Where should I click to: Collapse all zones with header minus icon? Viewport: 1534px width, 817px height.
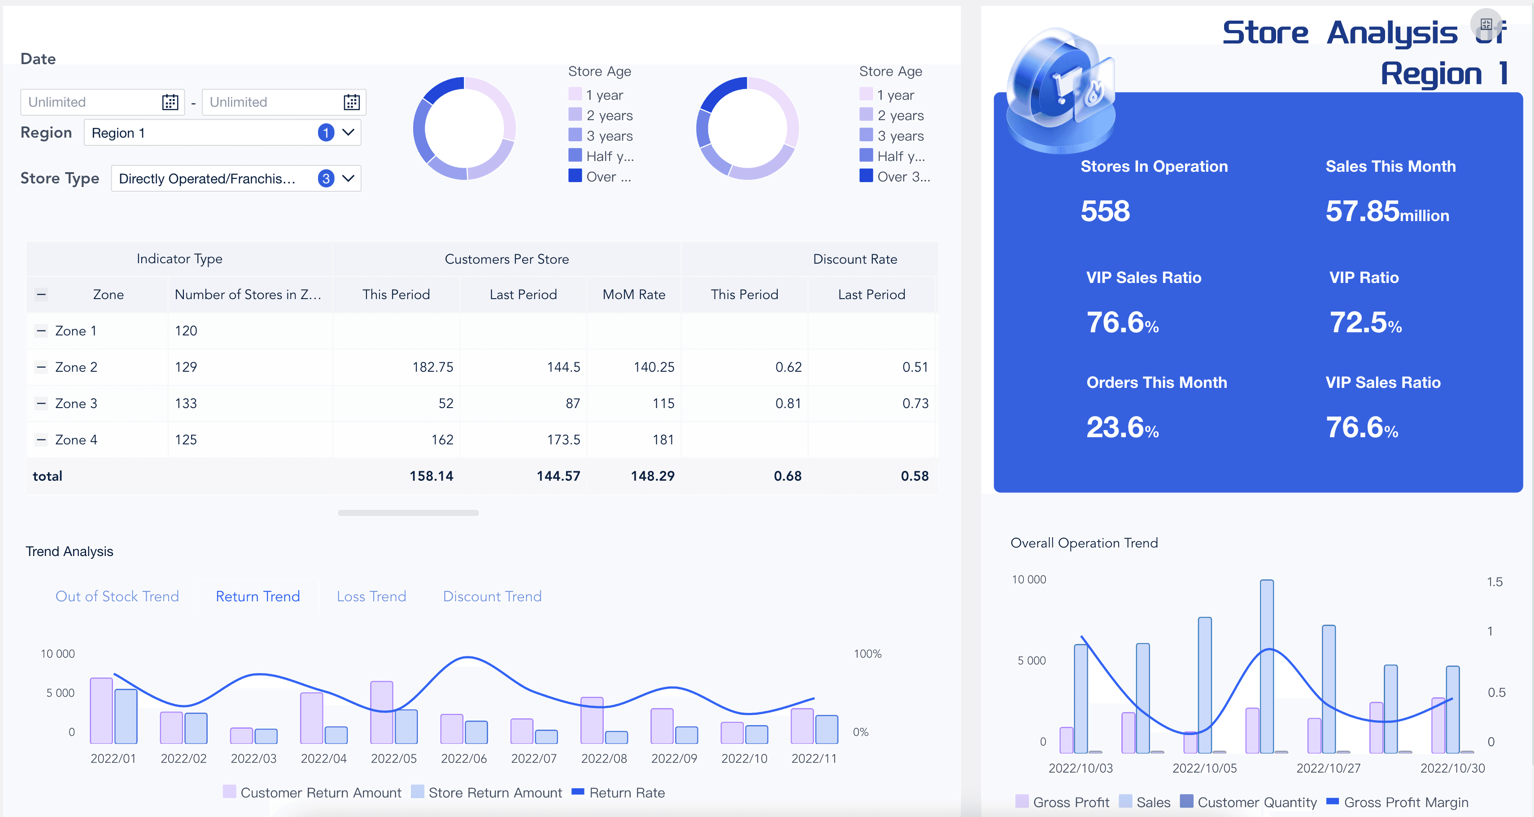point(41,294)
